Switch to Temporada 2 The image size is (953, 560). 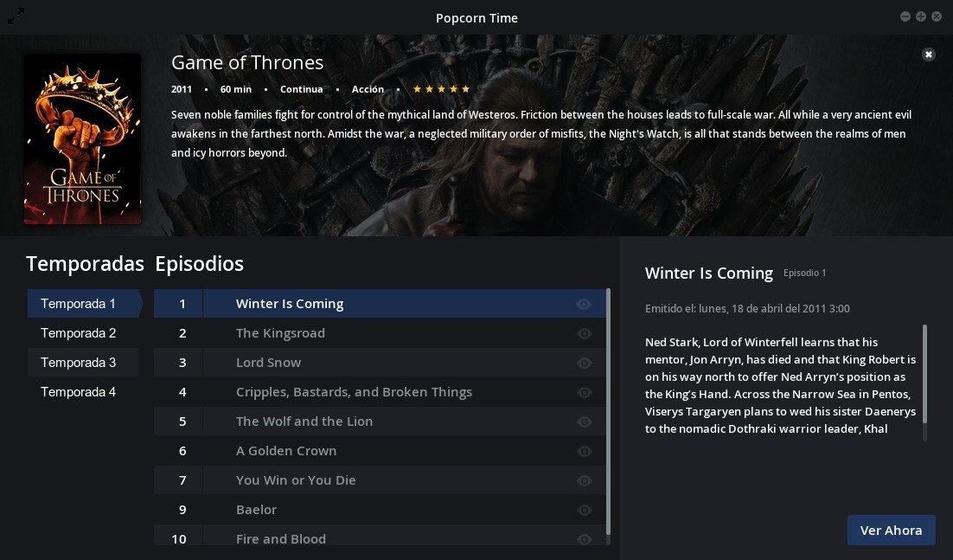click(x=78, y=333)
